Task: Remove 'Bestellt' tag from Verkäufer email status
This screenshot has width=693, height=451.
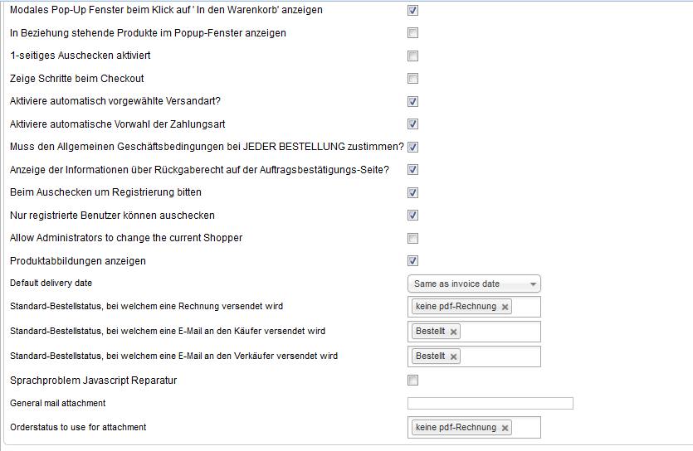Action: click(454, 356)
